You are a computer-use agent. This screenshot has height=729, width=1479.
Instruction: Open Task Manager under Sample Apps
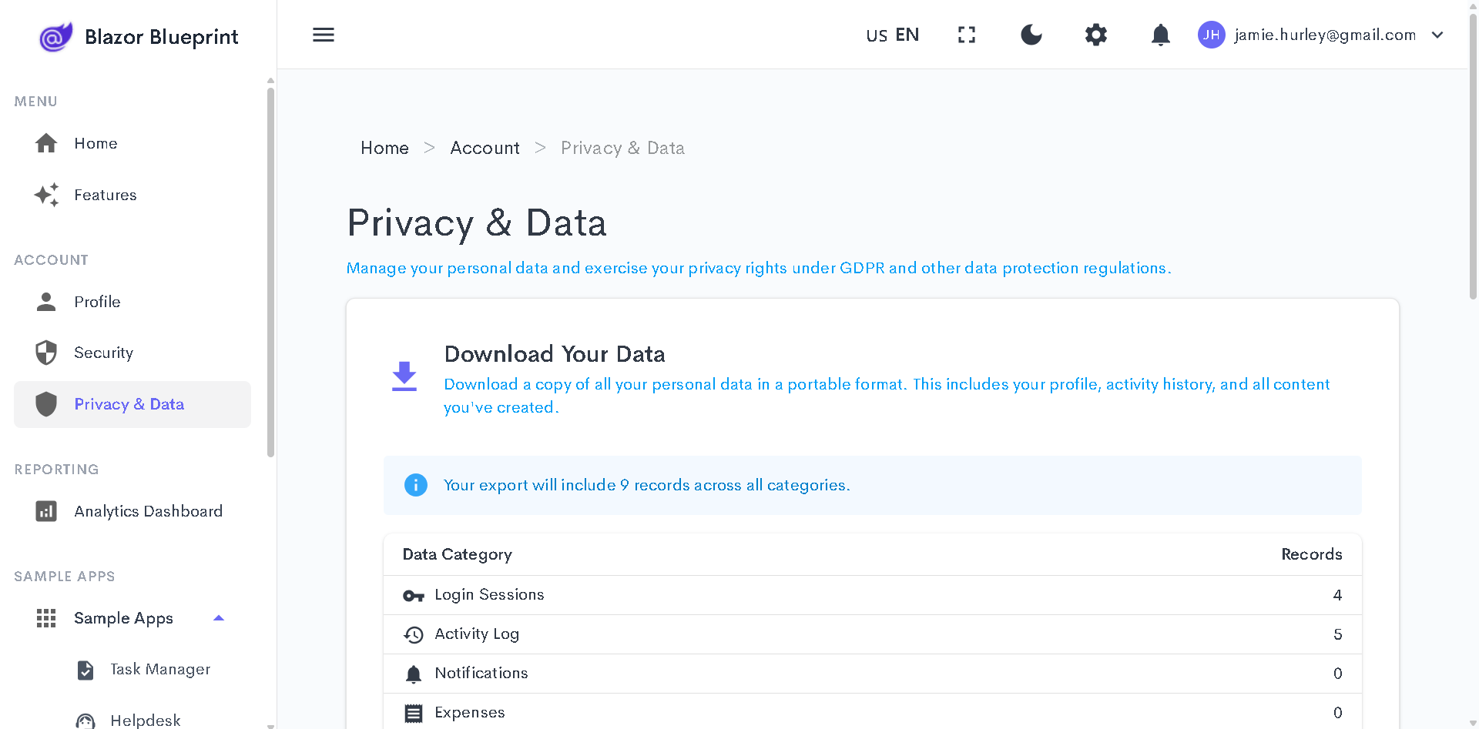pyautogui.click(x=159, y=669)
